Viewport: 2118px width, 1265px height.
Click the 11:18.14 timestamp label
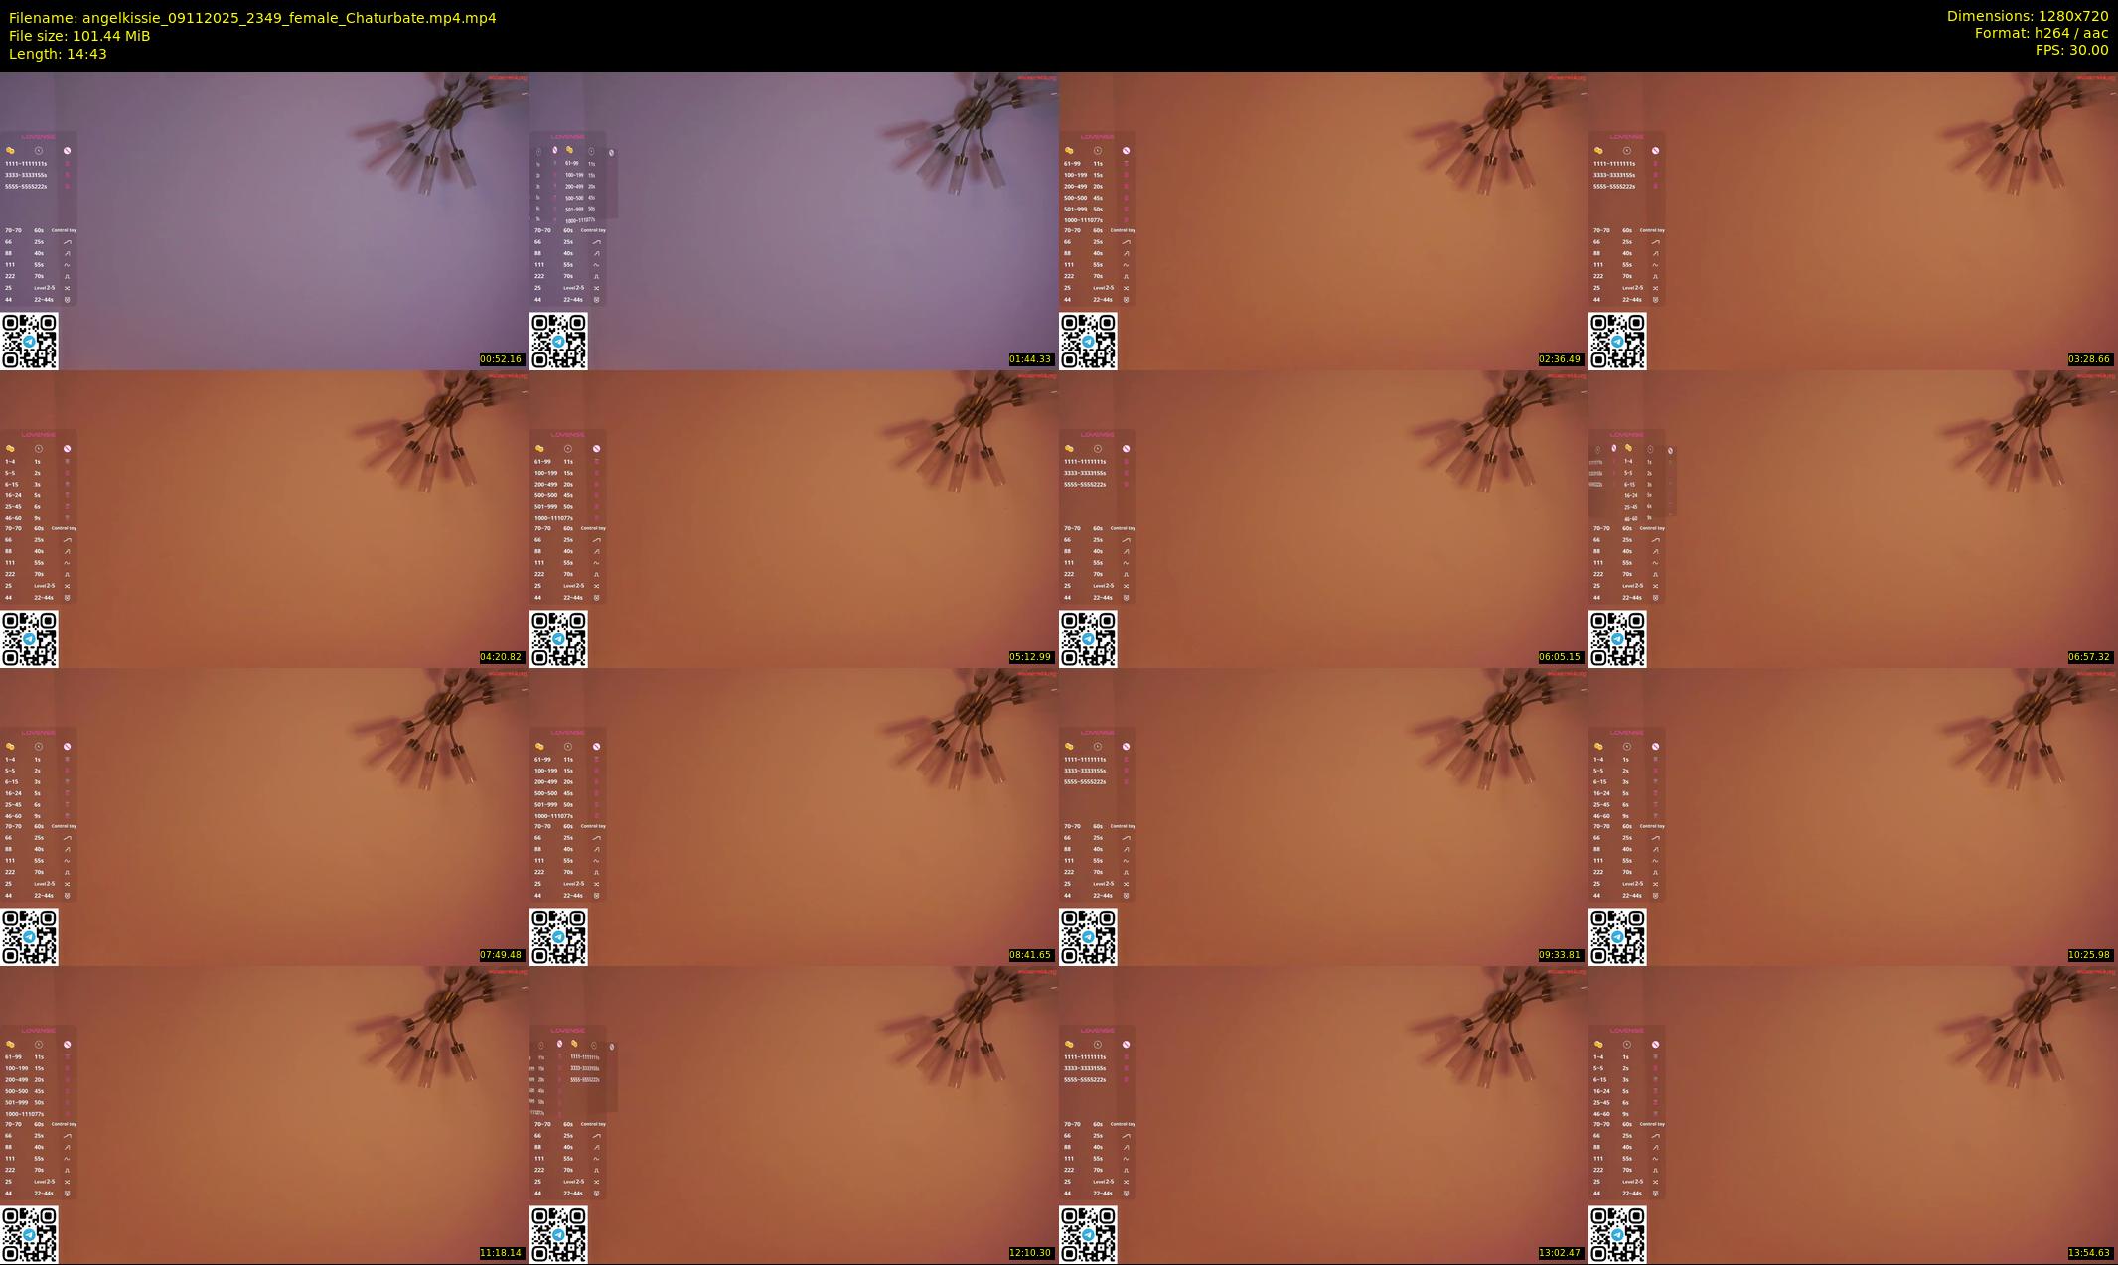pyautogui.click(x=501, y=1253)
